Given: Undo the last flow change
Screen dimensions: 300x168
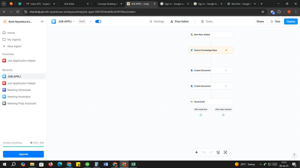Looking at the screenshot, I should [204, 152].
